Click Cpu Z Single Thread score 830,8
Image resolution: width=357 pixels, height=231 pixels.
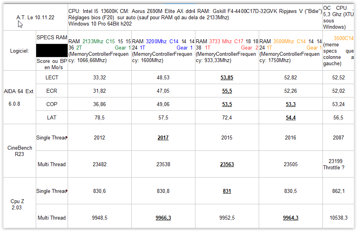pos(163,191)
